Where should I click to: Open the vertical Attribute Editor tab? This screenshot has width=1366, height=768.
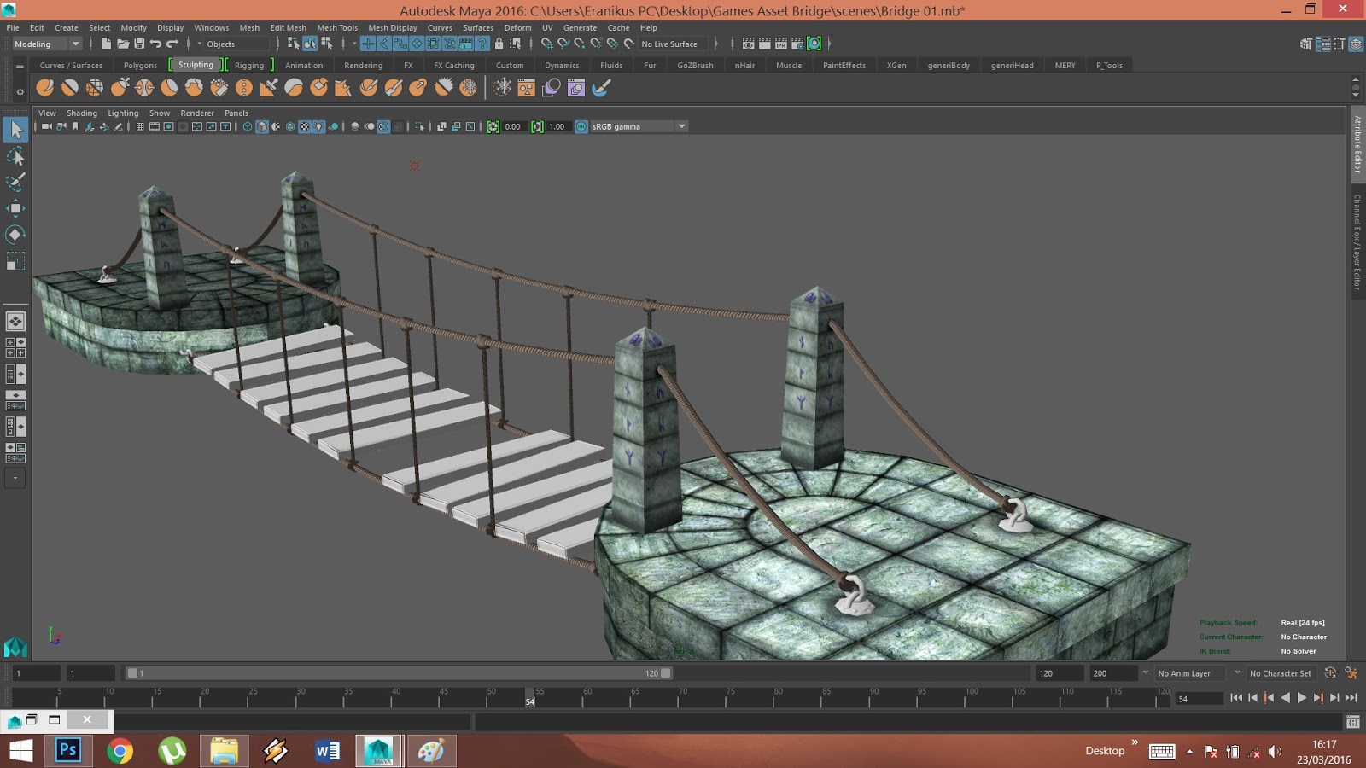point(1357,143)
